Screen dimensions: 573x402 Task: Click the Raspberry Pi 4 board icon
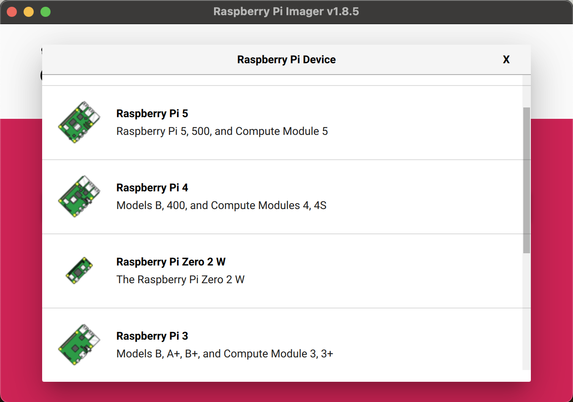pos(79,196)
